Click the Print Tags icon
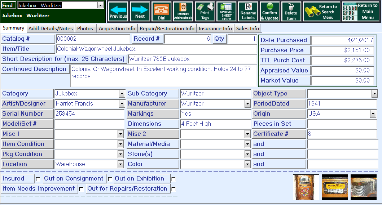Viewport: 382px width, 205px height. coord(205,12)
